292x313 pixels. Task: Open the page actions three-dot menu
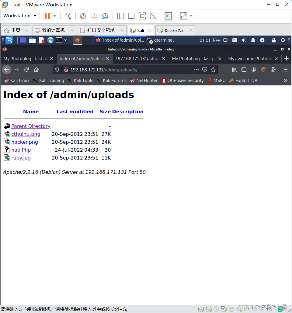(196, 70)
